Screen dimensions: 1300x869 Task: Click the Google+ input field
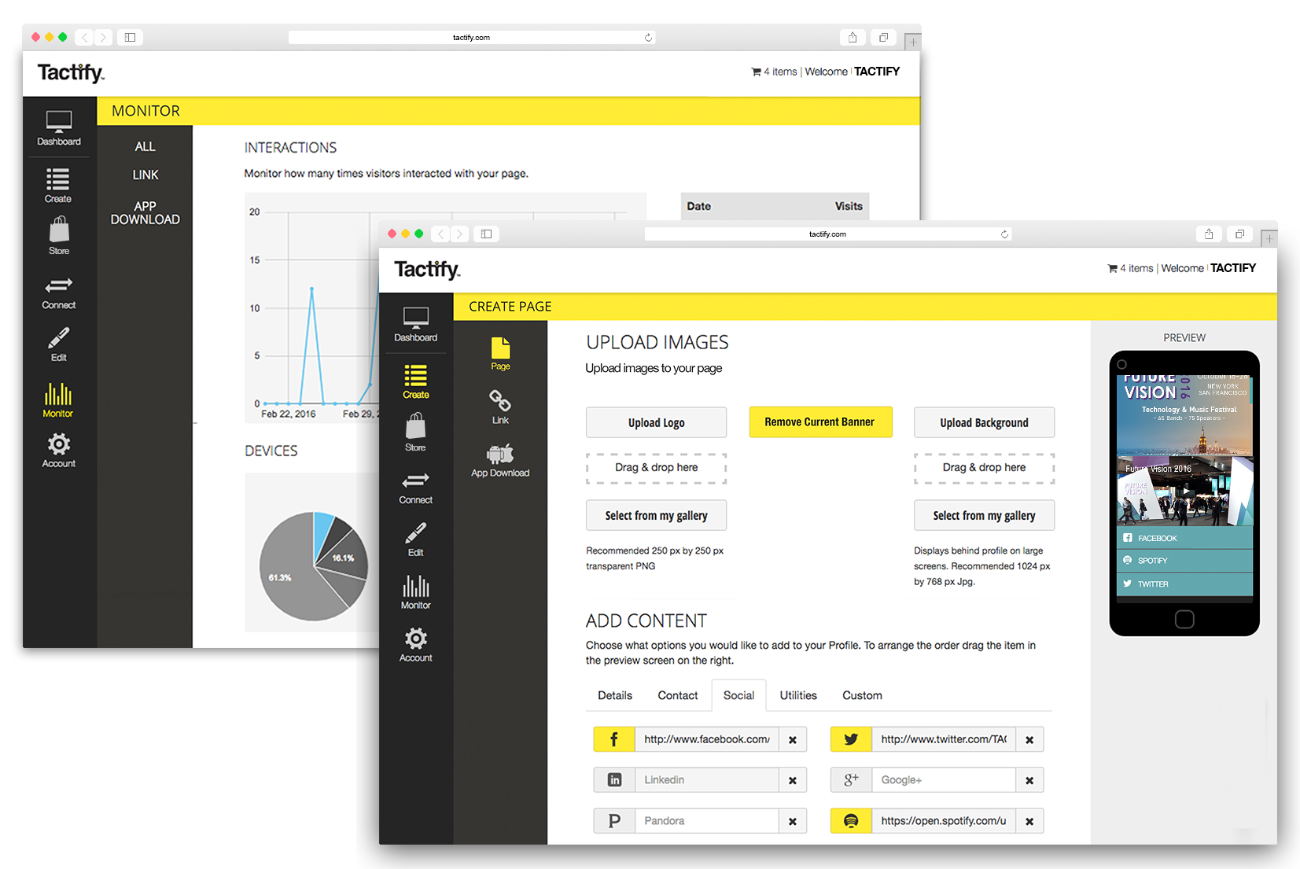click(944, 780)
